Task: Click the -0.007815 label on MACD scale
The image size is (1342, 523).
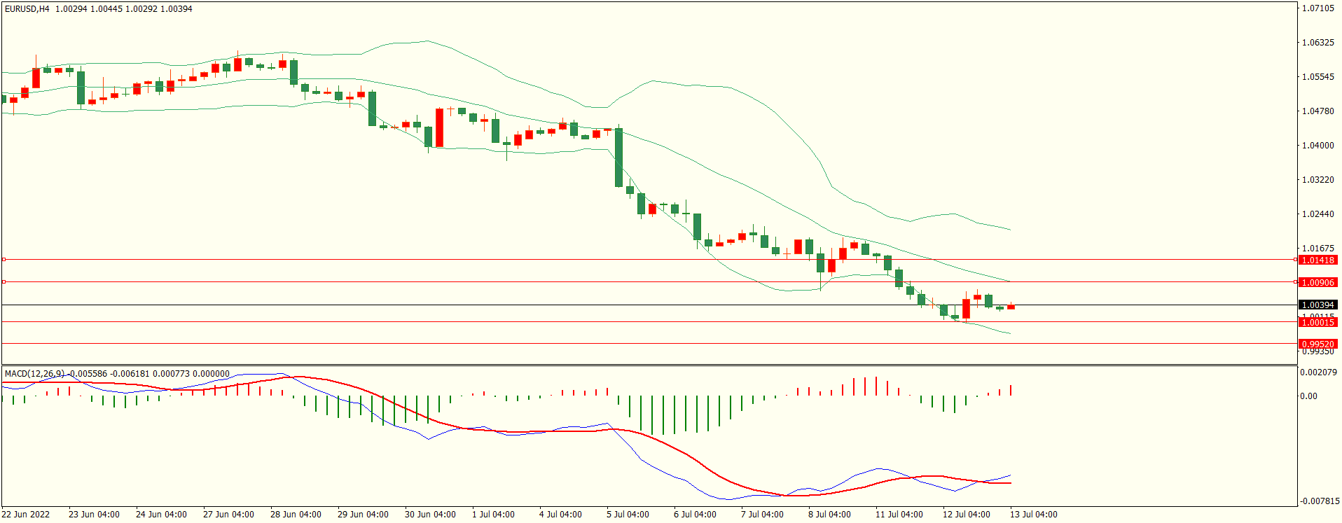Action: pyautogui.click(x=1320, y=501)
